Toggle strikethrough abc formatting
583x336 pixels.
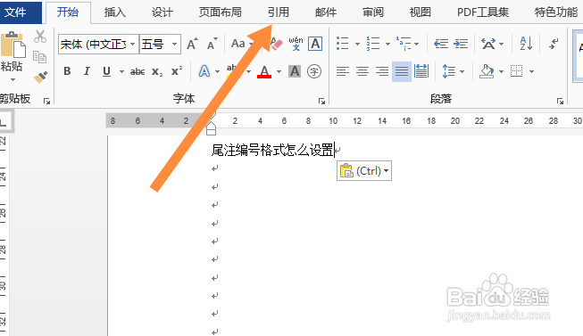(137, 71)
